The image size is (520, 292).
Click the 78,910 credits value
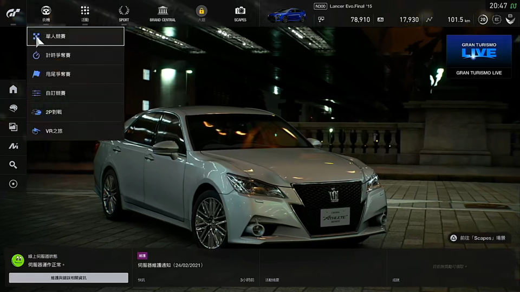(360, 20)
